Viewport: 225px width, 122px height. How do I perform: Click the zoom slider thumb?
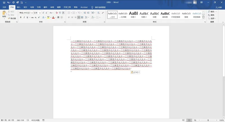pos(208,120)
